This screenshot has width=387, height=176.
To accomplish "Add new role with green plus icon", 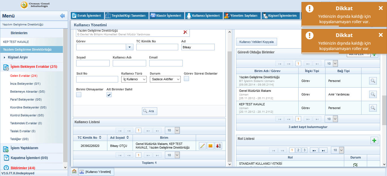I will 374,140.
